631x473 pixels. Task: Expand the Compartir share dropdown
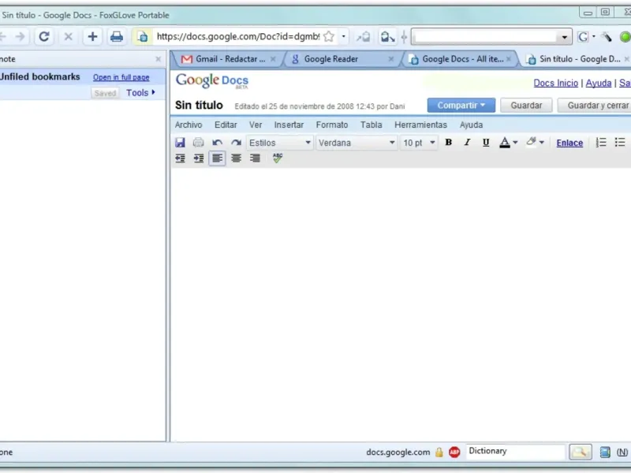(461, 106)
